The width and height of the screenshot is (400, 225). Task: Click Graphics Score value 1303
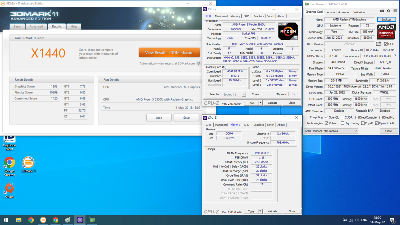(54, 86)
